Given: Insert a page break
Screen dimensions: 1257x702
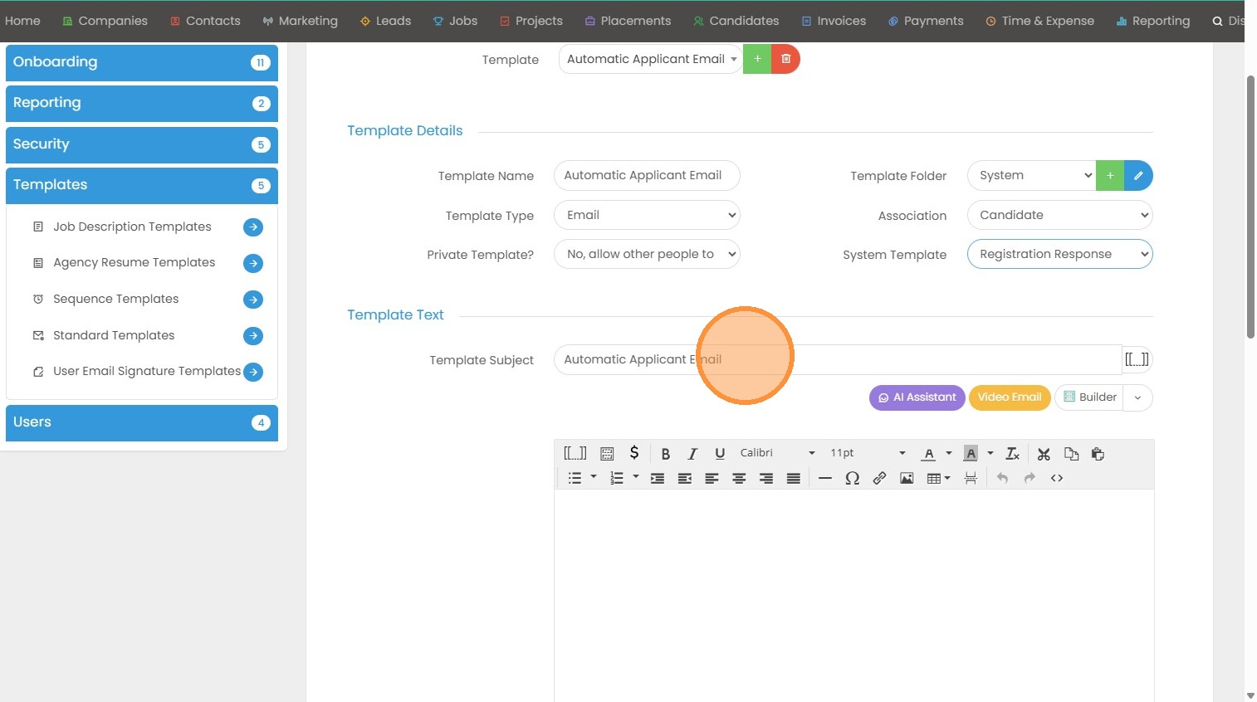Looking at the screenshot, I should [x=971, y=478].
